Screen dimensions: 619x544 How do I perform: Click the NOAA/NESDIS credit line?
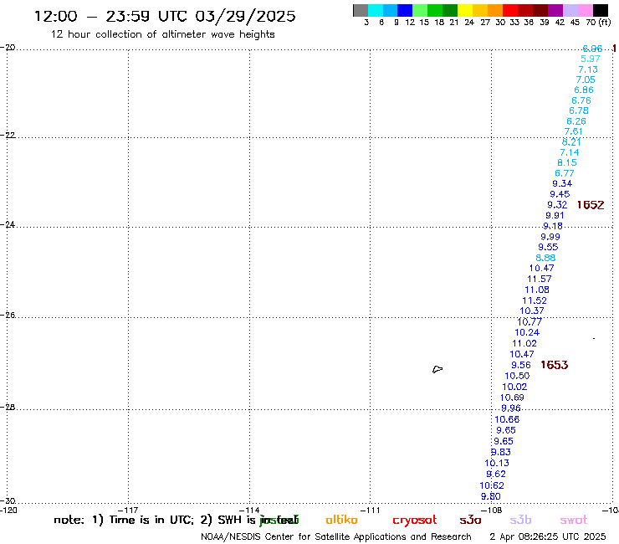click(x=336, y=537)
